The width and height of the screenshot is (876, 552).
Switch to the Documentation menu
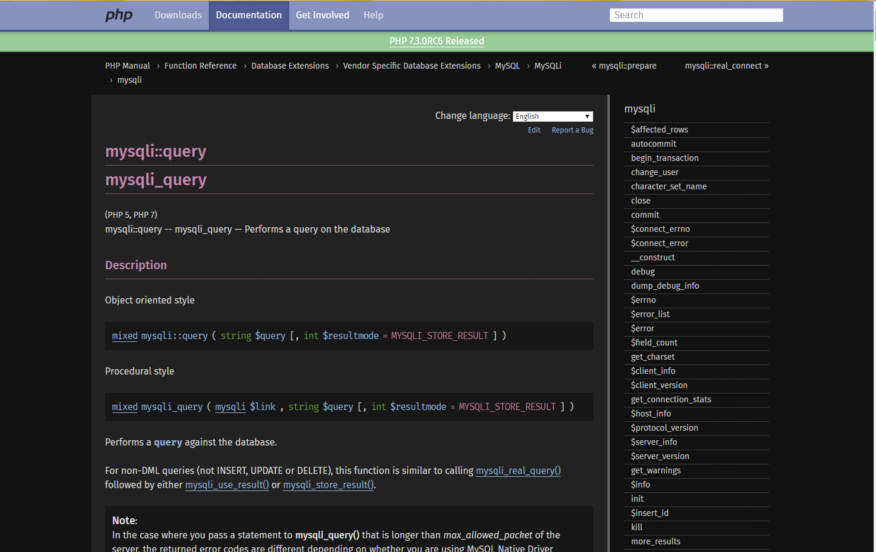click(x=248, y=15)
